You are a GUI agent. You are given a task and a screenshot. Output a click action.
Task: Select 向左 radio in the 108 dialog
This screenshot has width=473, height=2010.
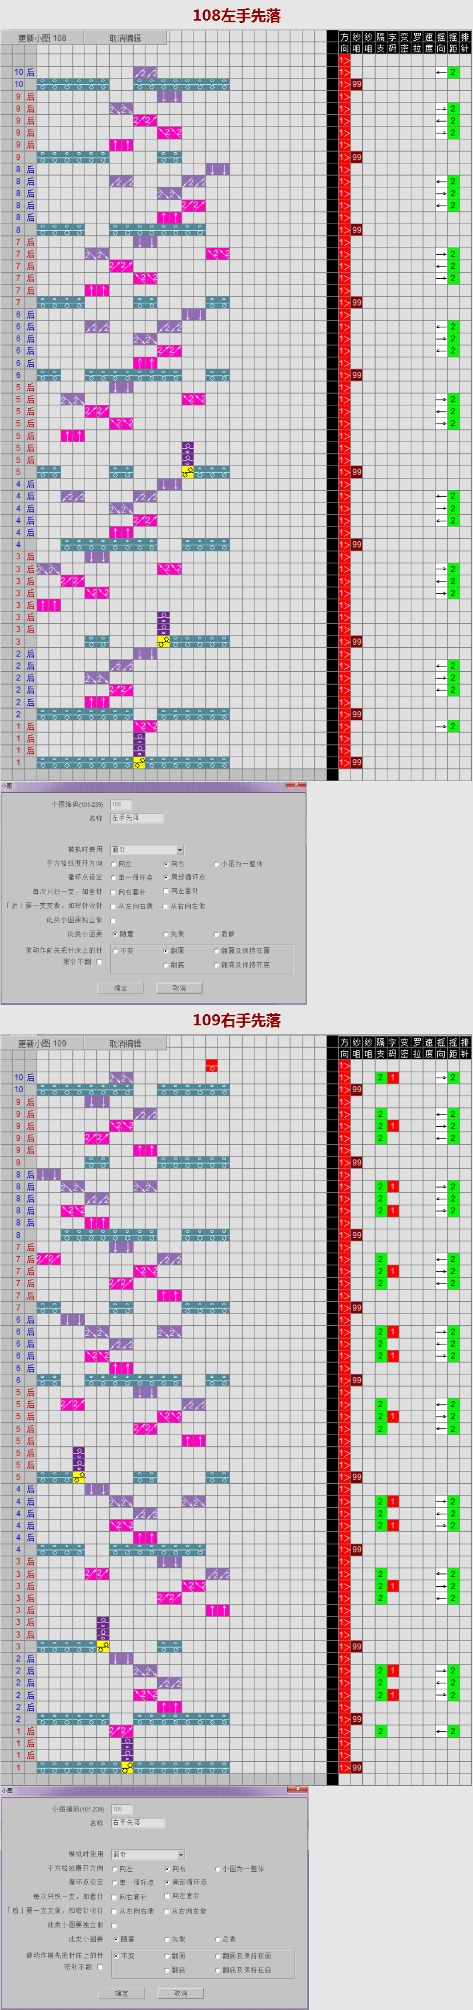114,864
